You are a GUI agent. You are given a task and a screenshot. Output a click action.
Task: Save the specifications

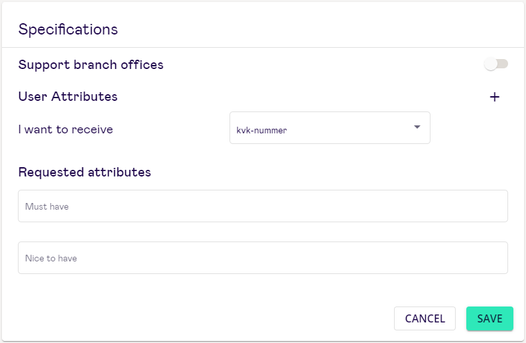[x=490, y=318]
